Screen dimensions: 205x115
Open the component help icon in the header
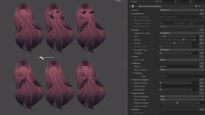[x=196, y=6]
